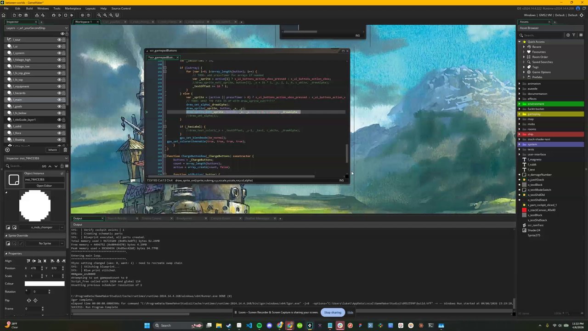Expand the environment folder
The width and height of the screenshot is (588, 331).
[520, 104]
